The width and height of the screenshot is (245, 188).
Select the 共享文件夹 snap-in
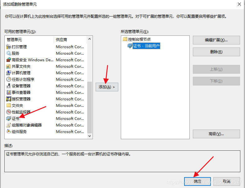click(x=46, y=66)
